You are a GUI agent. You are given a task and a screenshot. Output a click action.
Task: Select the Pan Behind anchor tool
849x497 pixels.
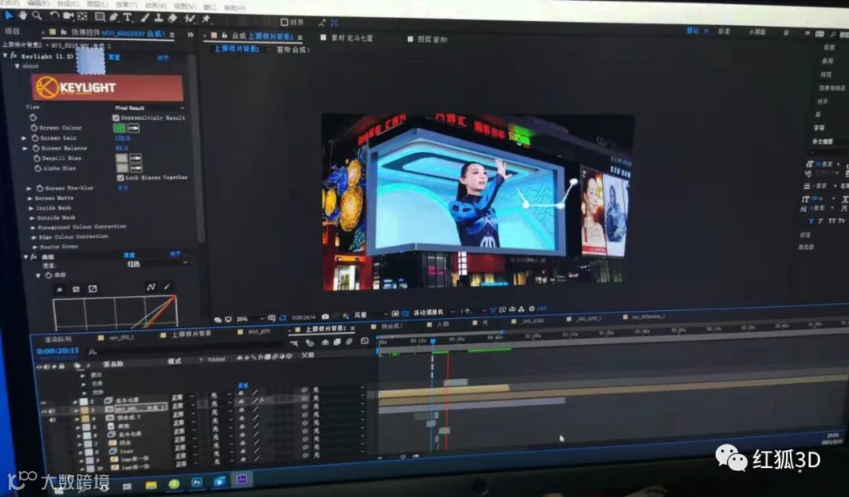click(x=83, y=16)
